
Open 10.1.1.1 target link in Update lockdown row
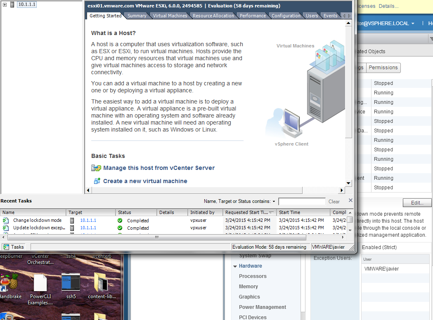click(x=88, y=228)
